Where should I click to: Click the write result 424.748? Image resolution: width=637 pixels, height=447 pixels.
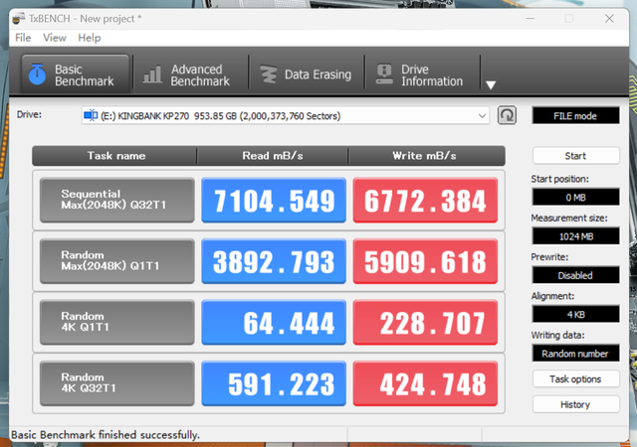(x=425, y=383)
